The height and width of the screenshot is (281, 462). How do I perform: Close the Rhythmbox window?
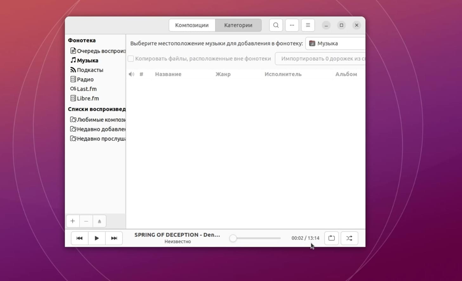357,25
